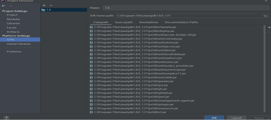Add classpath entry with plus icon
Image resolution: width=271 pixels, height=120 pixels.
click(269, 27)
